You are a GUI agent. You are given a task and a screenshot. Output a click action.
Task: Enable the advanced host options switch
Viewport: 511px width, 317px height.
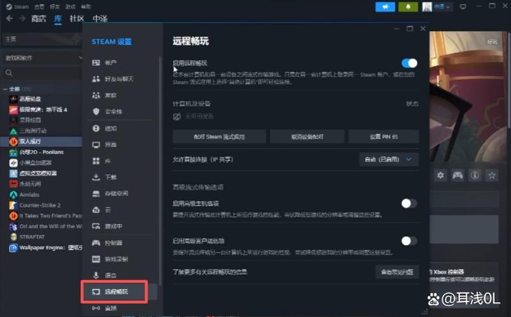point(409,203)
